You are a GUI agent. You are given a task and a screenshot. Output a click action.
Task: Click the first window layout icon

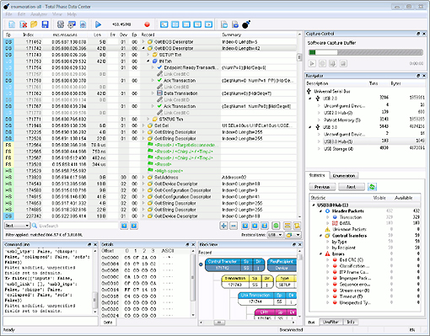(164, 24)
